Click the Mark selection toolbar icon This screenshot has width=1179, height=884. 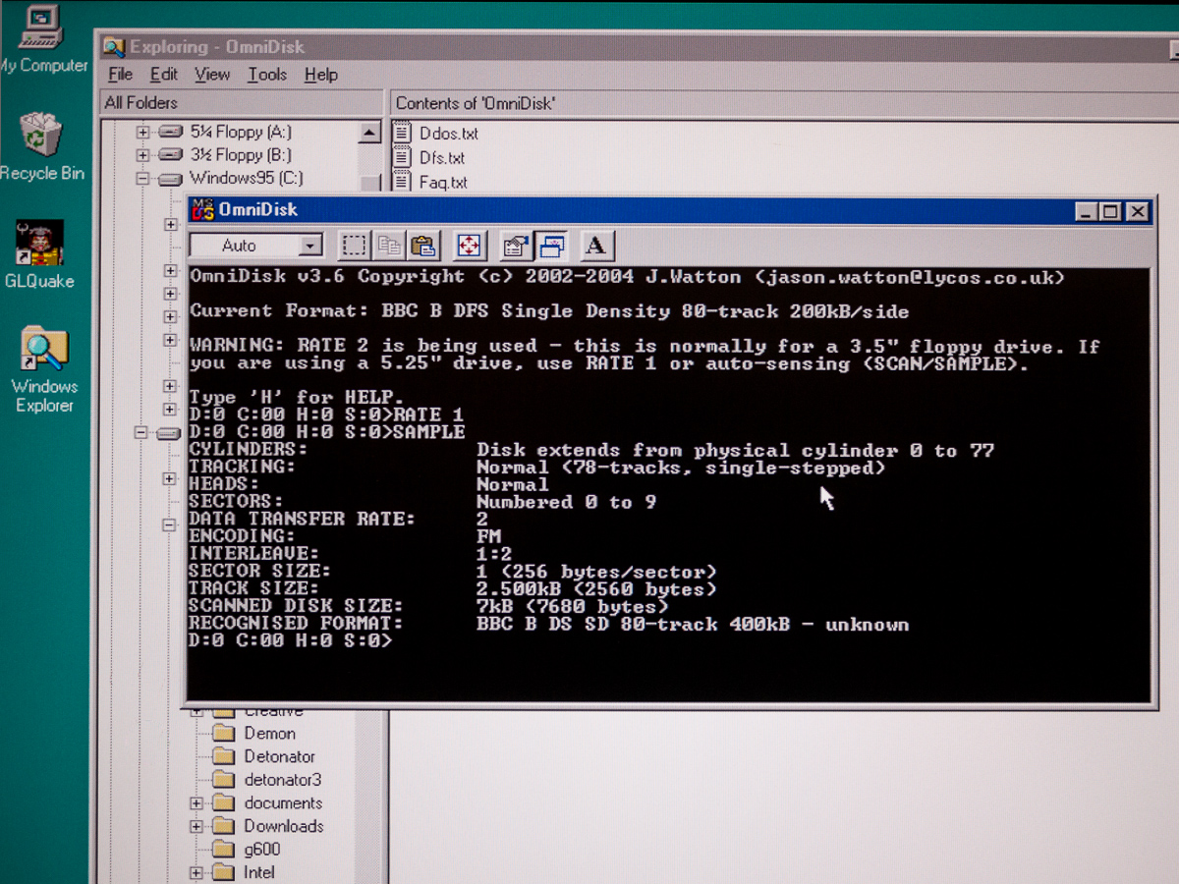point(354,246)
